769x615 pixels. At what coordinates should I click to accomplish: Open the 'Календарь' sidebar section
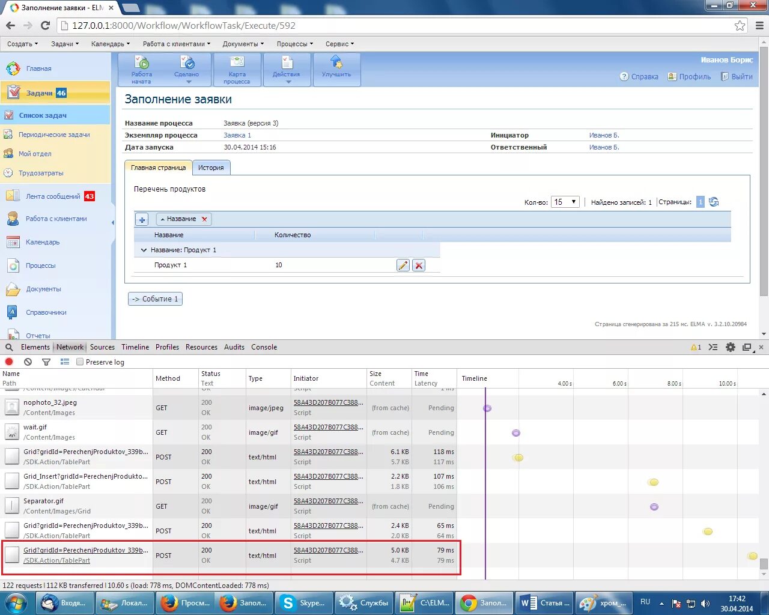pyautogui.click(x=43, y=242)
